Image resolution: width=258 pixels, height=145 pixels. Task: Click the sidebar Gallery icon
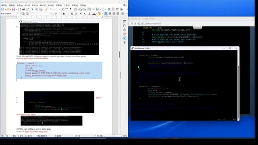click(125, 34)
